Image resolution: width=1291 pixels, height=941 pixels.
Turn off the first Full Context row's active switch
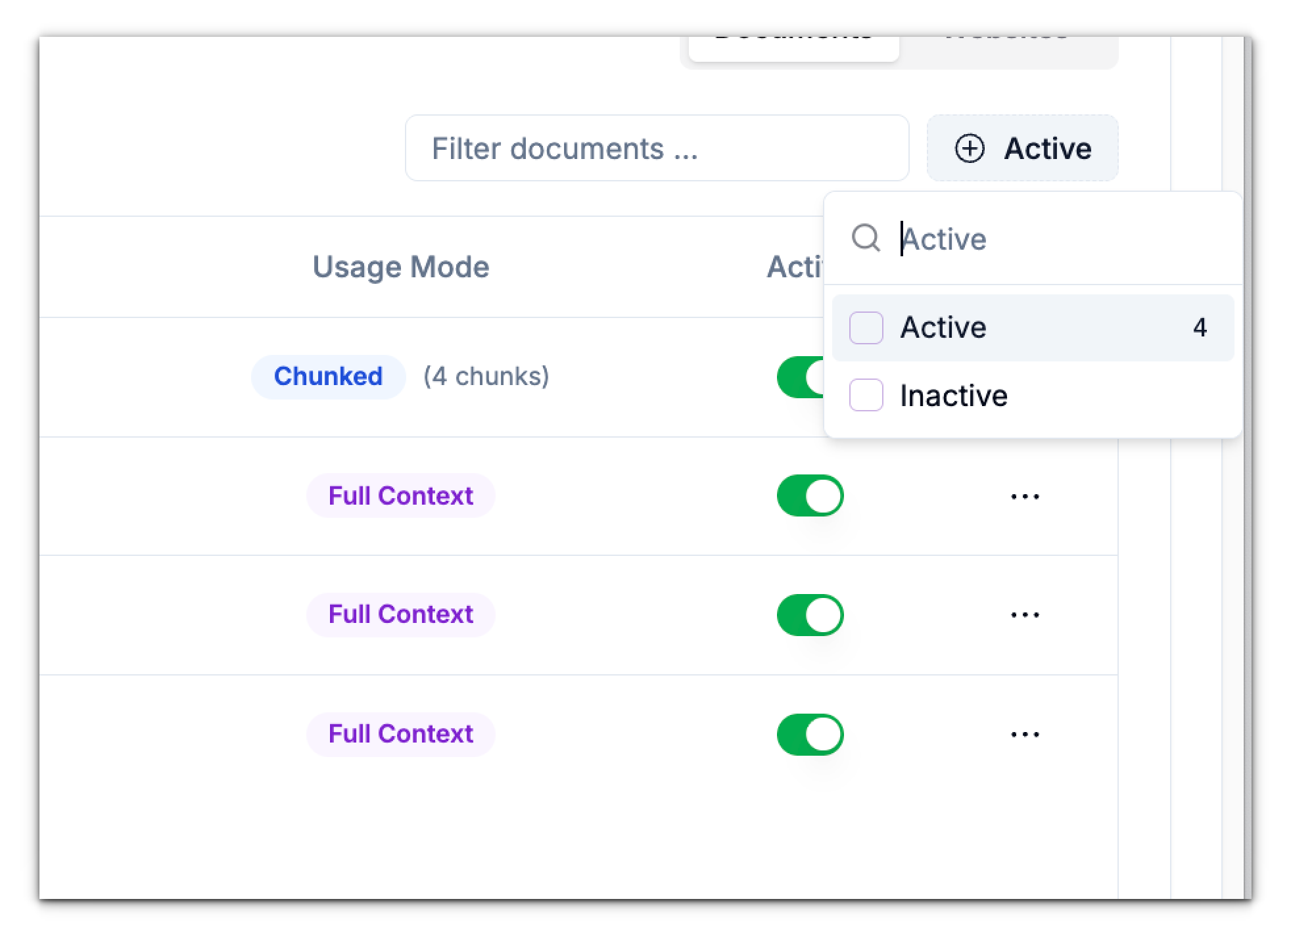(810, 495)
